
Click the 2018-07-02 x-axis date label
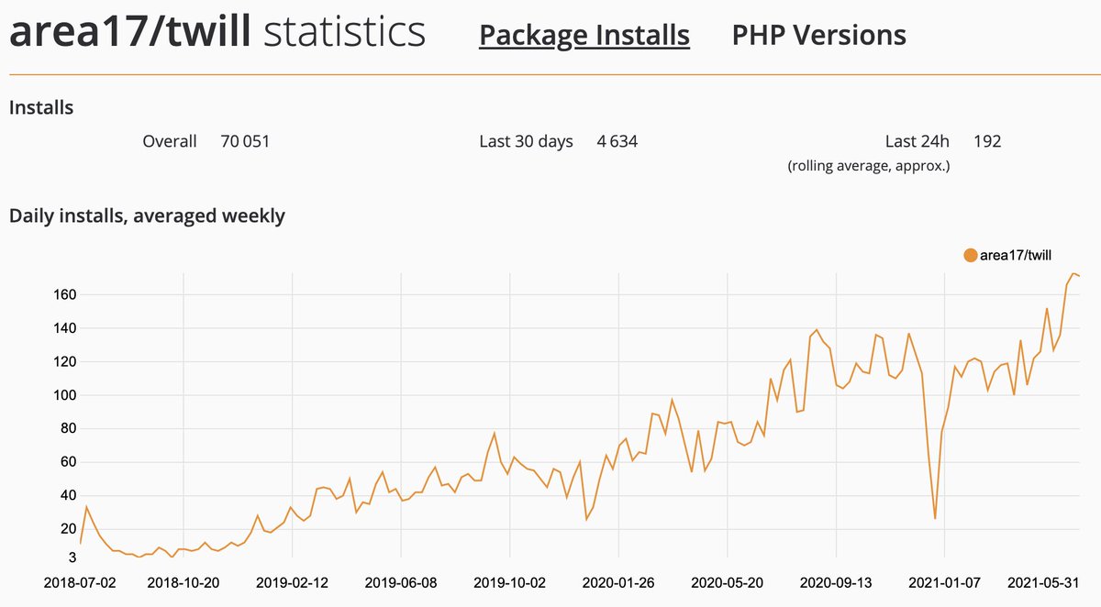coord(80,582)
